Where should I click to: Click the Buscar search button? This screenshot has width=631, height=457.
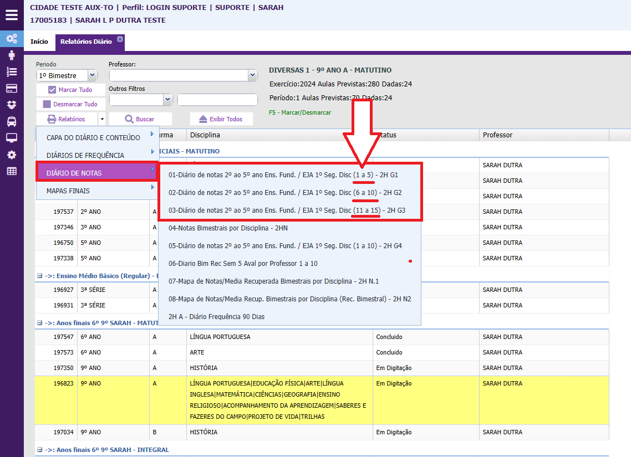pos(140,119)
